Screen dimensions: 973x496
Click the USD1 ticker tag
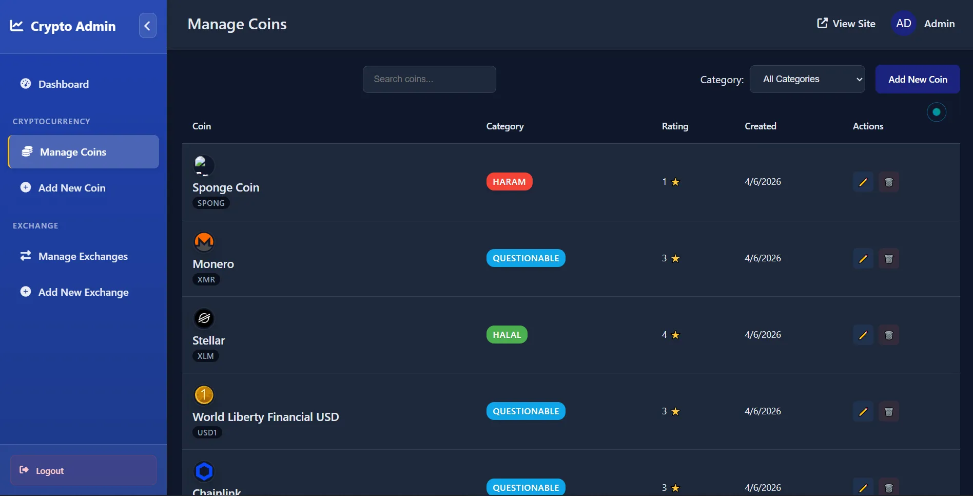[x=207, y=432]
